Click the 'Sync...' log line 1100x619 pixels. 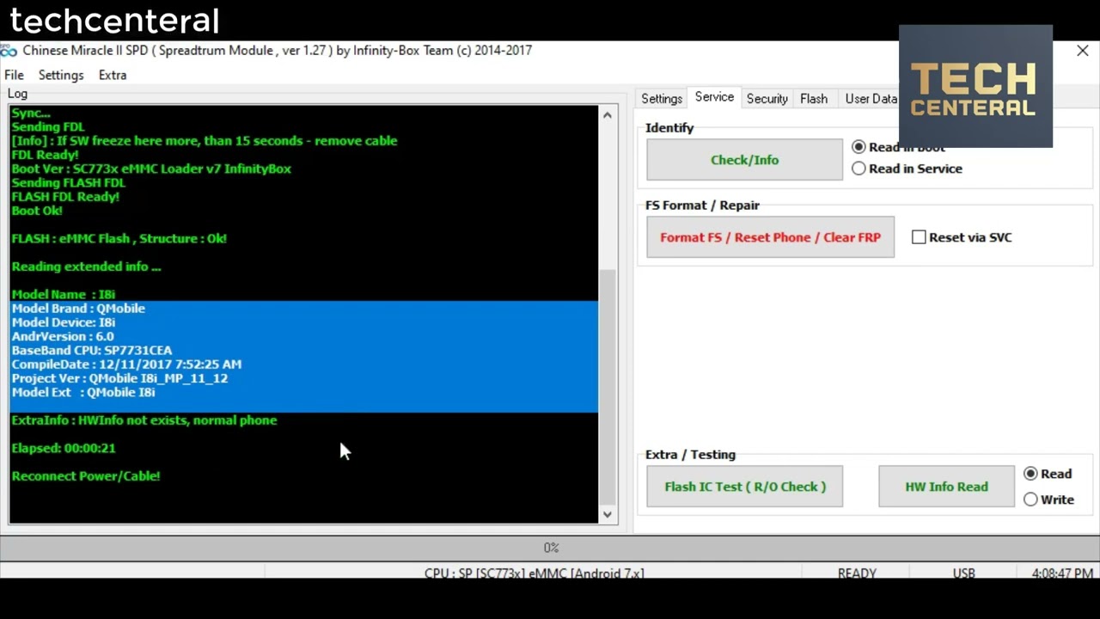pyautogui.click(x=31, y=113)
